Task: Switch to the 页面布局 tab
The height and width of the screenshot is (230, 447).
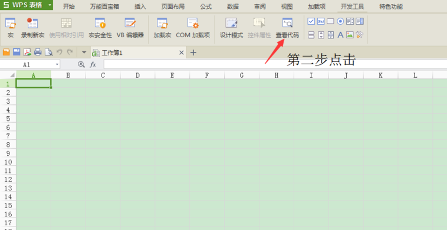Action: tap(173, 6)
